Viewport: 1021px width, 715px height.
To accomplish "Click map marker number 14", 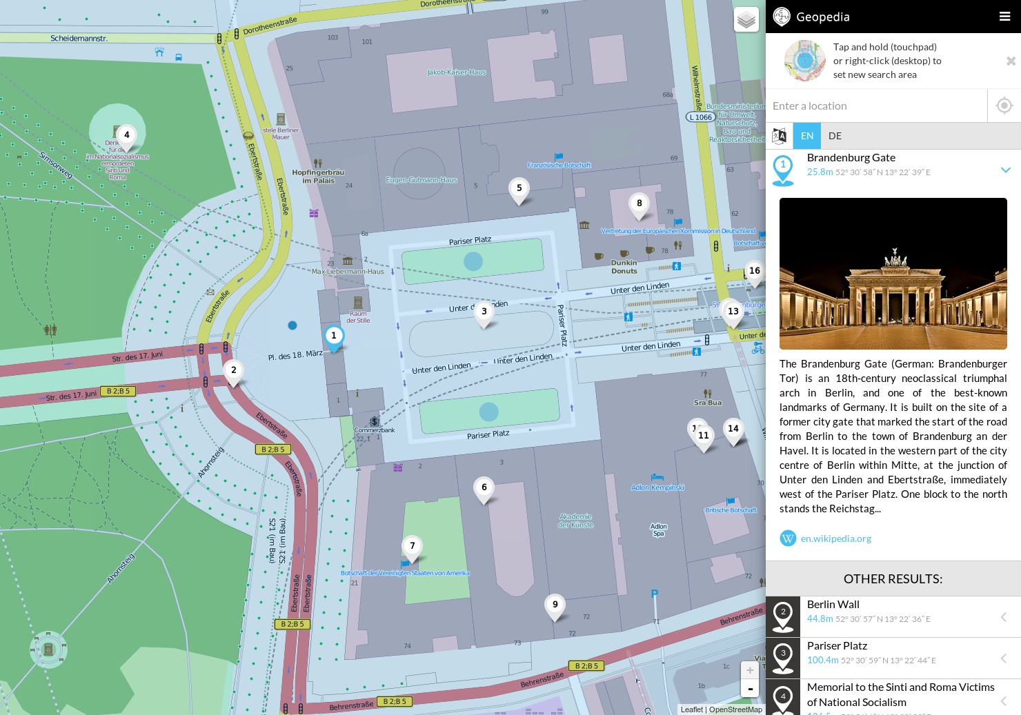I will point(733,431).
